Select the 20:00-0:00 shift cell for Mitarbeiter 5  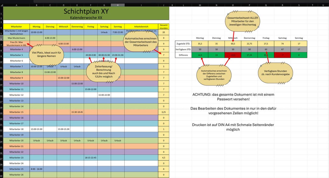91,55
